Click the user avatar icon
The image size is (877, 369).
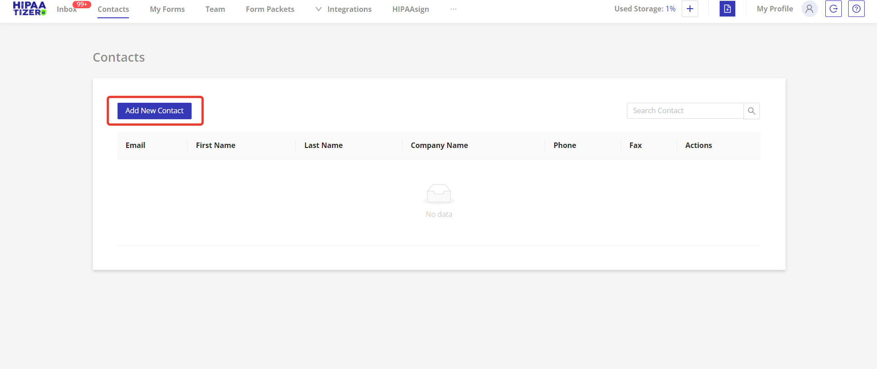coord(809,9)
